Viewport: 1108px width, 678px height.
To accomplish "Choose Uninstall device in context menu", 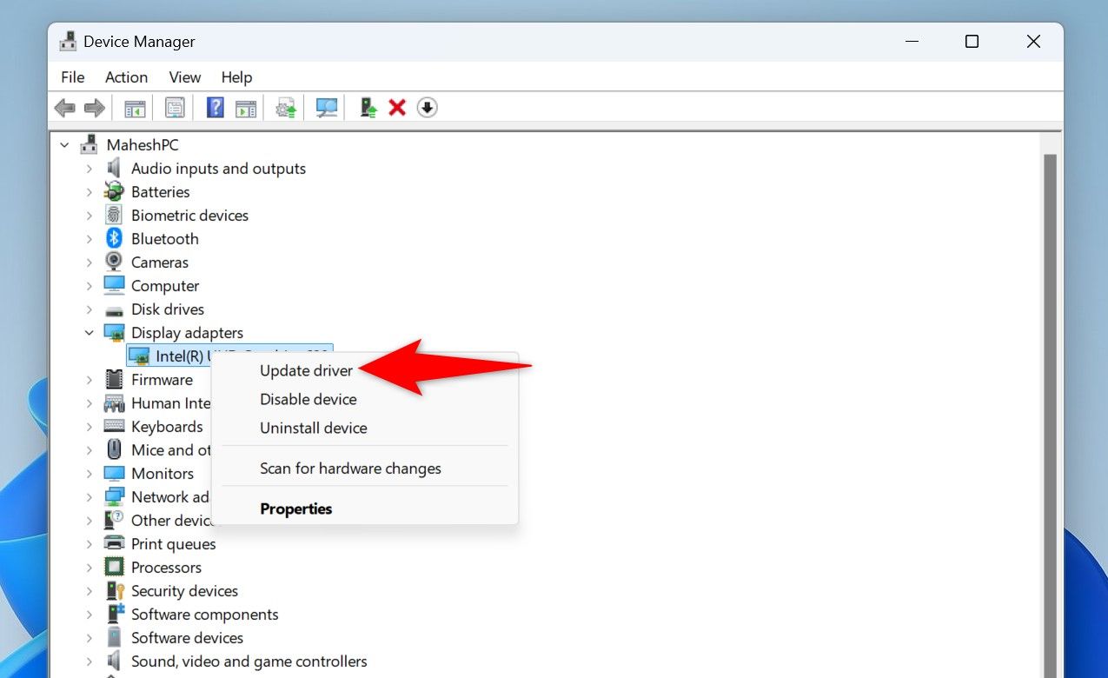I will [x=365, y=428].
